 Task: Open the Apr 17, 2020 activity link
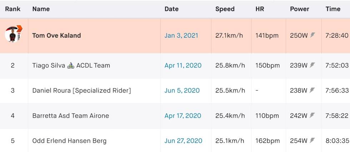point(183,116)
